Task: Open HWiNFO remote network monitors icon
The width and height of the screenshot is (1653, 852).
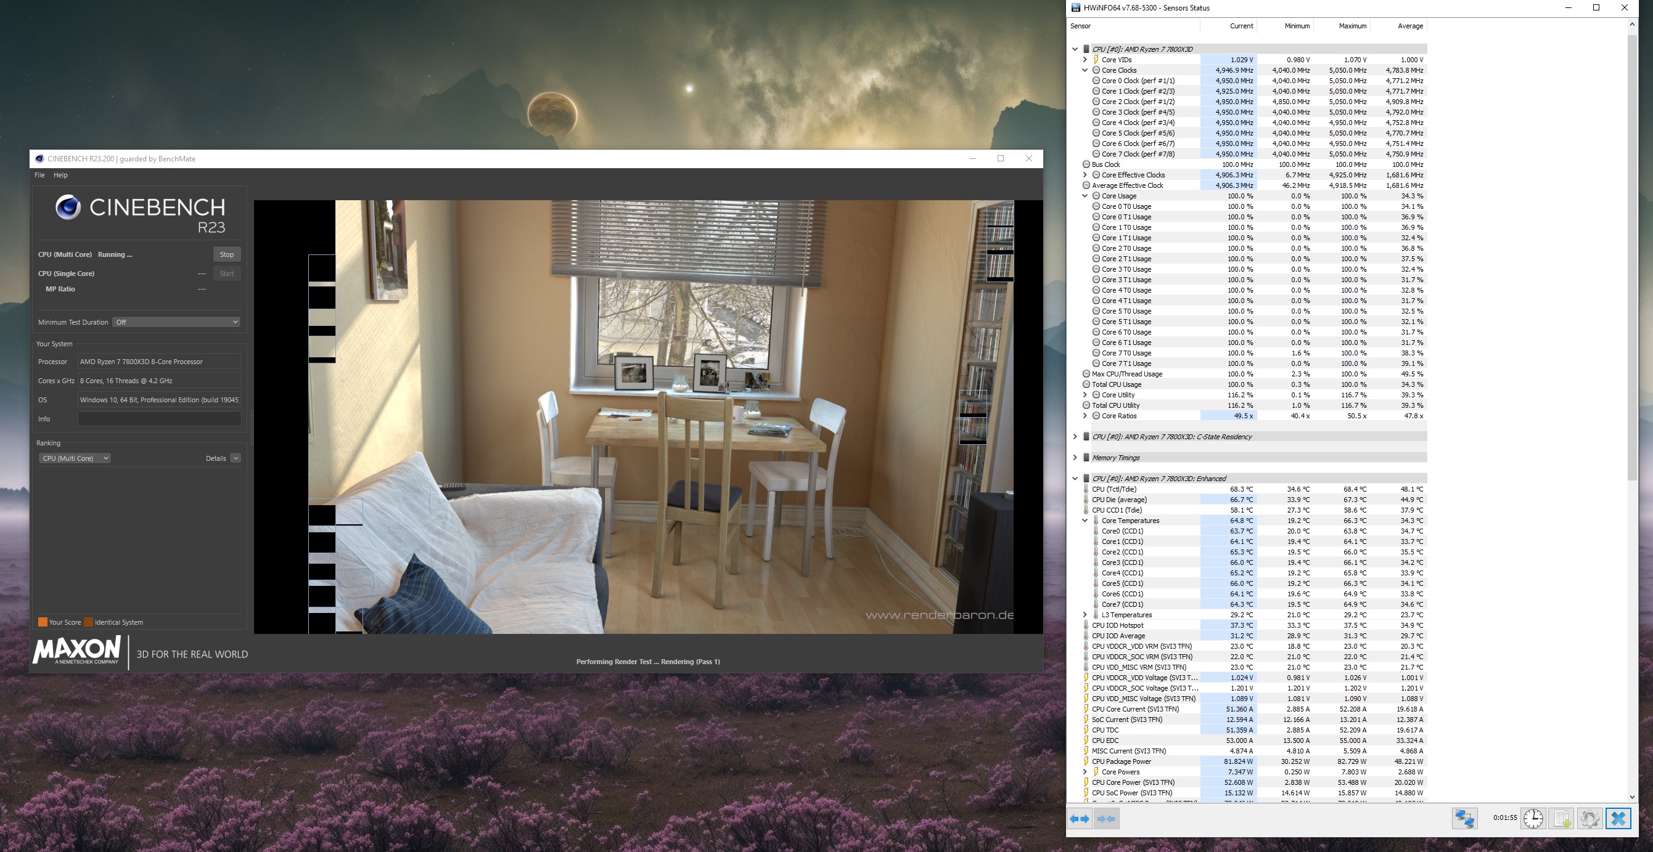Action: point(1464,819)
